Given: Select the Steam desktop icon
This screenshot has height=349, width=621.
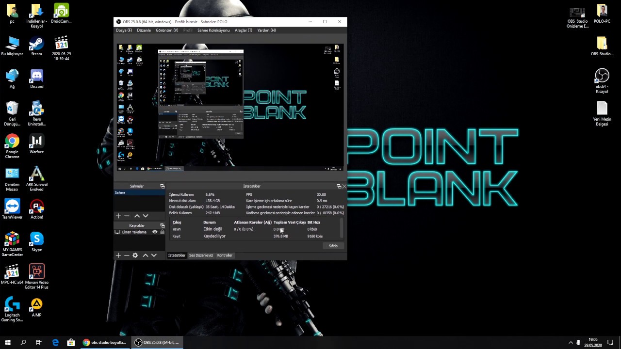Looking at the screenshot, I should tap(36, 47).
